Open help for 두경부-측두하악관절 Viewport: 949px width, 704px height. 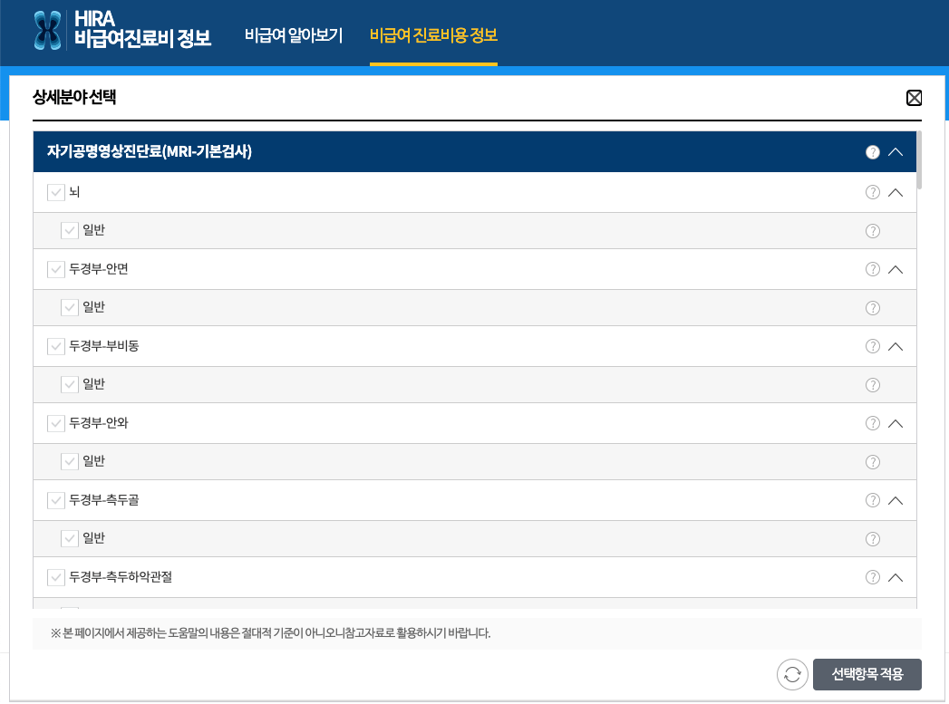872,577
